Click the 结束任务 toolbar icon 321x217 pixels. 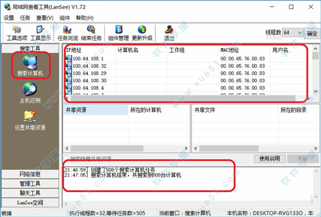(90, 33)
